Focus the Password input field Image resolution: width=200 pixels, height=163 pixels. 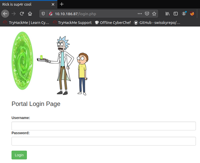pos(104,141)
